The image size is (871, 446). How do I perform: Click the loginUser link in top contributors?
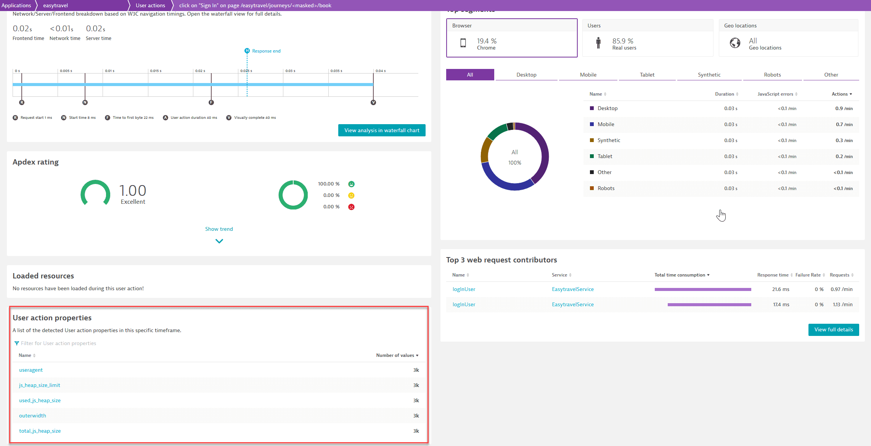pyautogui.click(x=464, y=289)
